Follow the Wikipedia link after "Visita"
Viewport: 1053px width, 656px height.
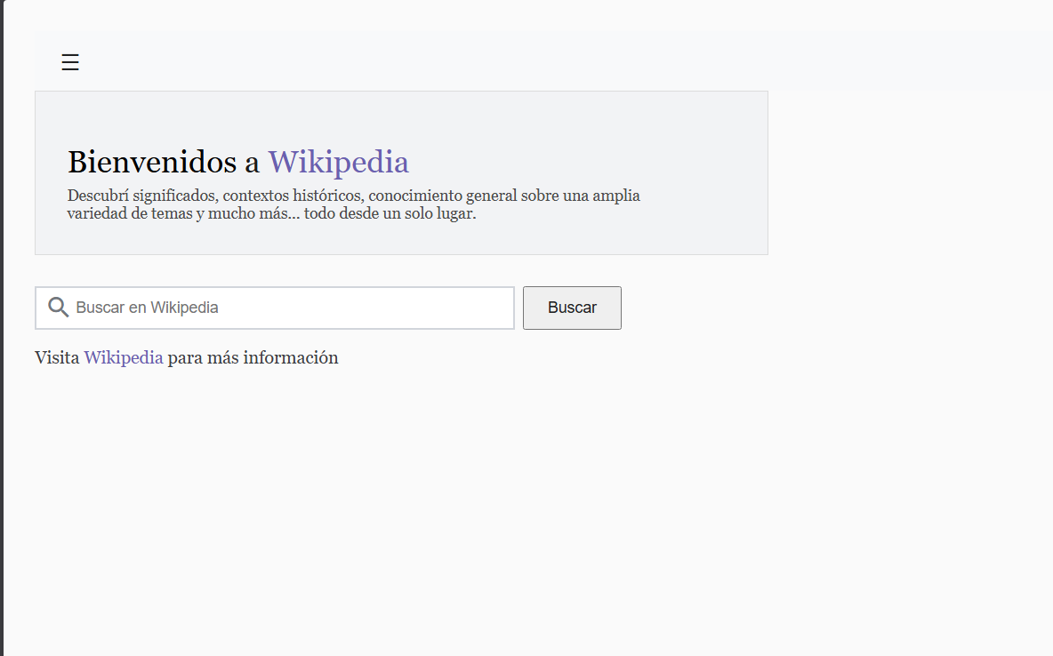(x=124, y=357)
